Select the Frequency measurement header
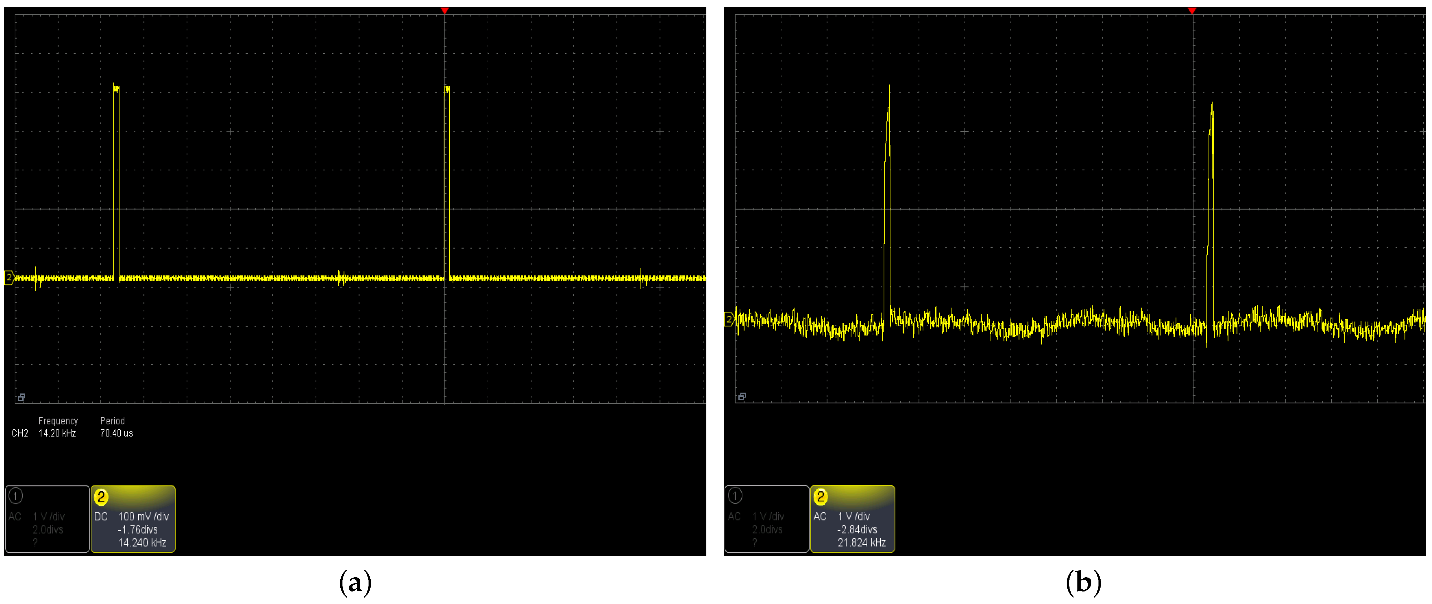This screenshot has height=604, width=1432. 58,421
